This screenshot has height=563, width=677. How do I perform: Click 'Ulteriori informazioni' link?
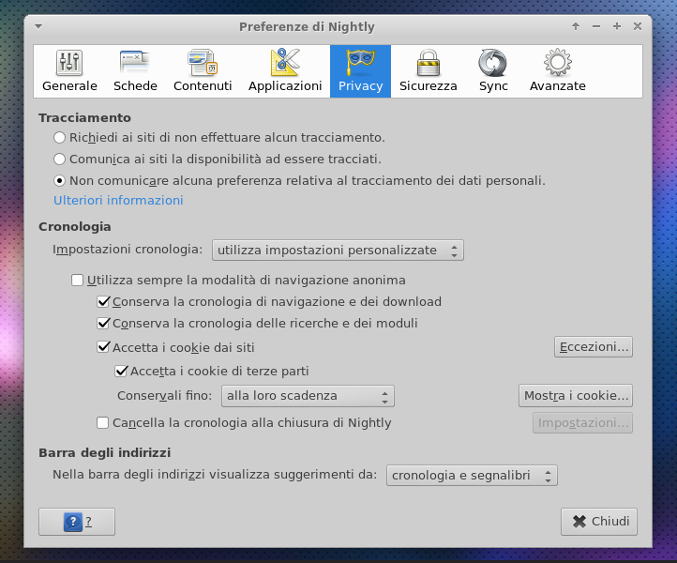[x=118, y=201]
